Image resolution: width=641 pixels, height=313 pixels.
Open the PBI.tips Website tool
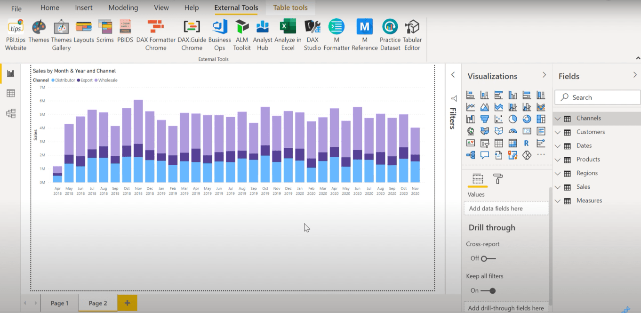(x=16, y=35)
